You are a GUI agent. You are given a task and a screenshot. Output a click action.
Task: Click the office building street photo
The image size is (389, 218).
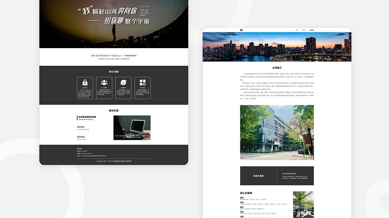click(x=277, y=132)
